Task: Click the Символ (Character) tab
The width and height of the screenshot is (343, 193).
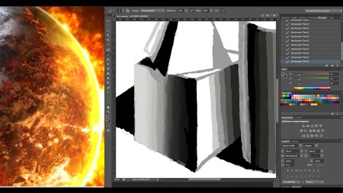Action: pos(286,142)
